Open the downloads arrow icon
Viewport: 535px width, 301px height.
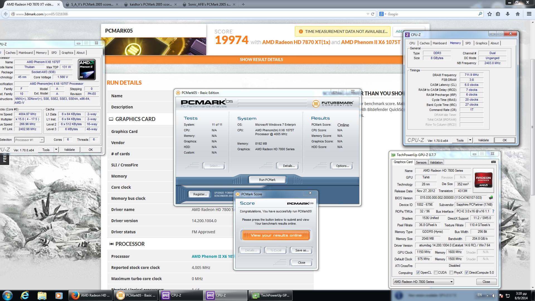point(508,14)
